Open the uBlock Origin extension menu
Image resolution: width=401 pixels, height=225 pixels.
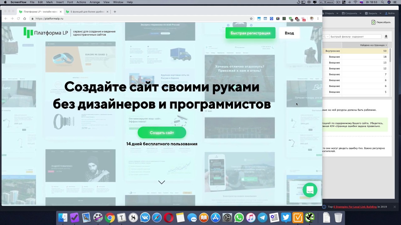tap(296, 18)
